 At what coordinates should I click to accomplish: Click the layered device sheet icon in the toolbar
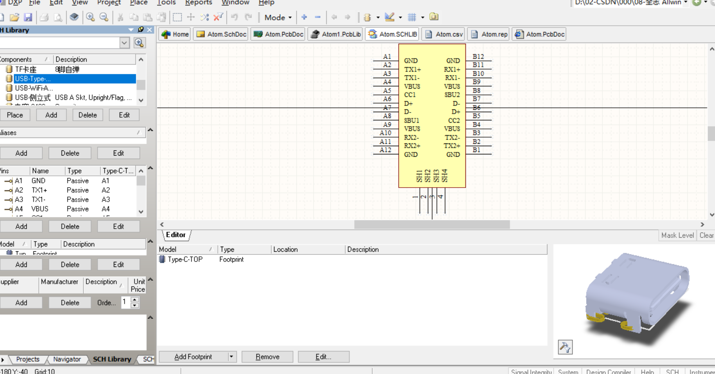tap(74, 17)
